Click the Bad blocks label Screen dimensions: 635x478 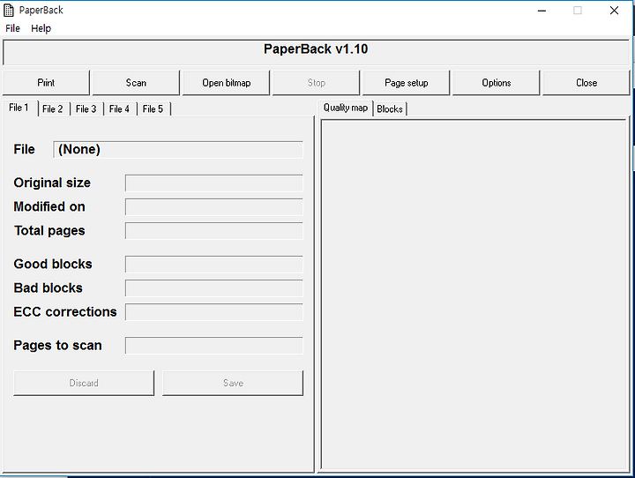[x=48, y=288]
